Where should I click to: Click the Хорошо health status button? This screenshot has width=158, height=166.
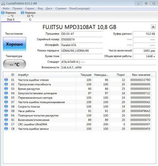pos(15,44)
